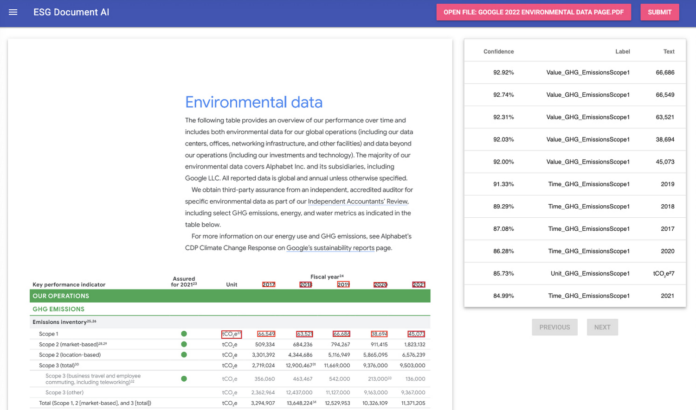Open the Independent Accountants' Review link
This screenshot has width=696, height=410.
(358, 202)
